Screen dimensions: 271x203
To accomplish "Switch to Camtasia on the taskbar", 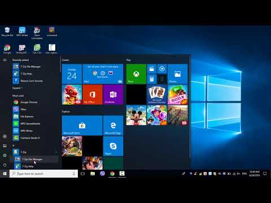I will [122, 174].
